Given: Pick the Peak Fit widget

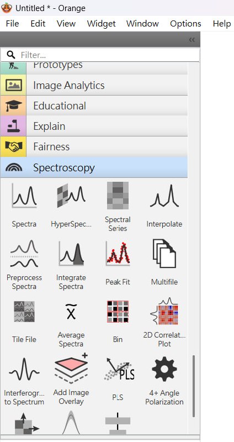Looking at the screenshot, I should point(118,264).
